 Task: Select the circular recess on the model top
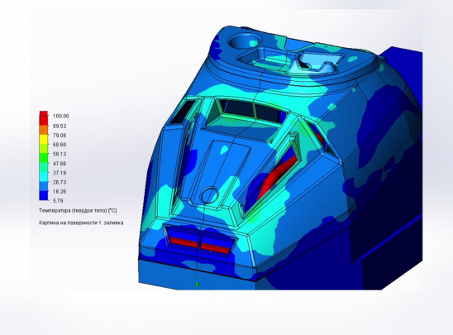(x=239, y=41)
